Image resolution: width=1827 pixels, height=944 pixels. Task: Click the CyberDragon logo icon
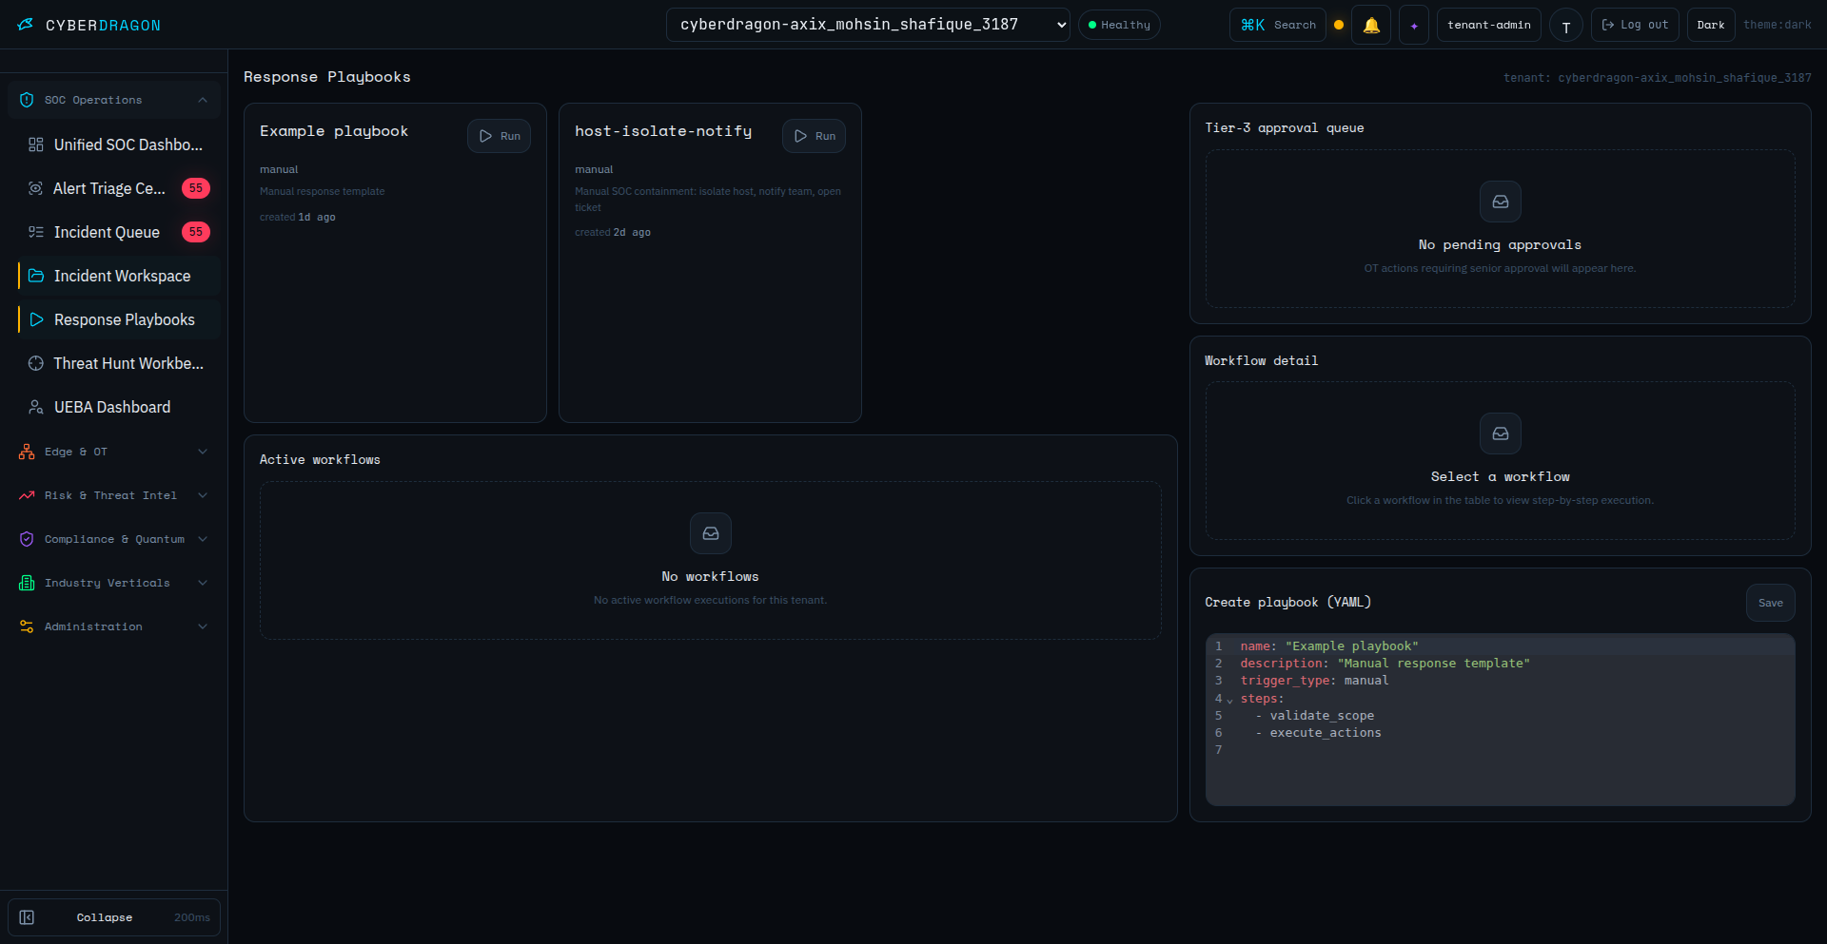[x=26, y=25]
